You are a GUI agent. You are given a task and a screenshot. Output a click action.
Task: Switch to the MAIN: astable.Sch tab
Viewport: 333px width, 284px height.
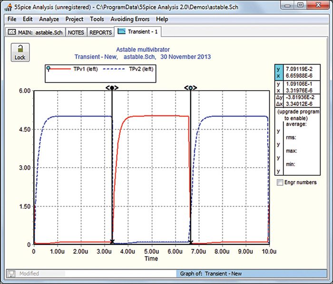coord(36,32)
